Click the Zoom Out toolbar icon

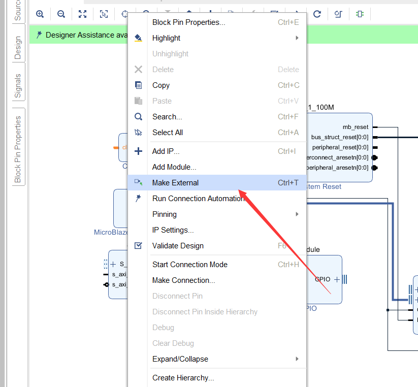click(61, 14)
